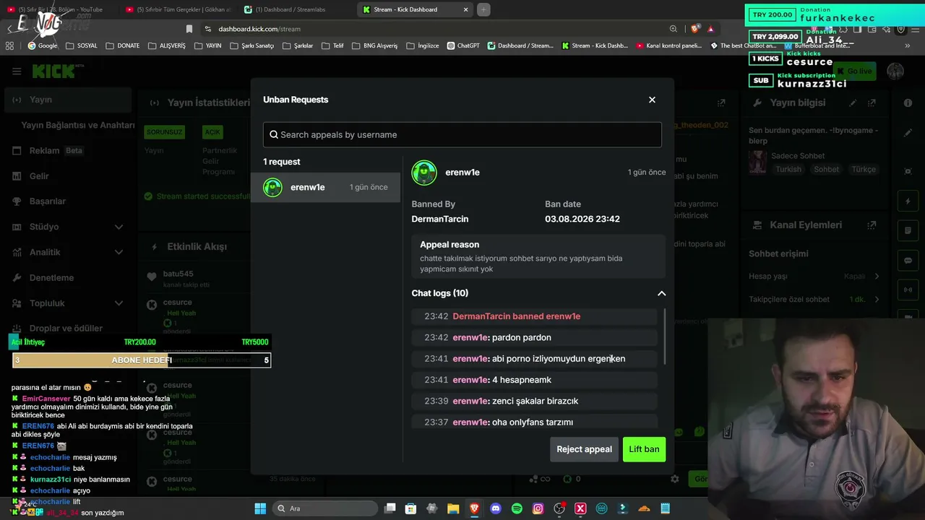Click the lightning bolt quick action icon

tap(908, 201)
